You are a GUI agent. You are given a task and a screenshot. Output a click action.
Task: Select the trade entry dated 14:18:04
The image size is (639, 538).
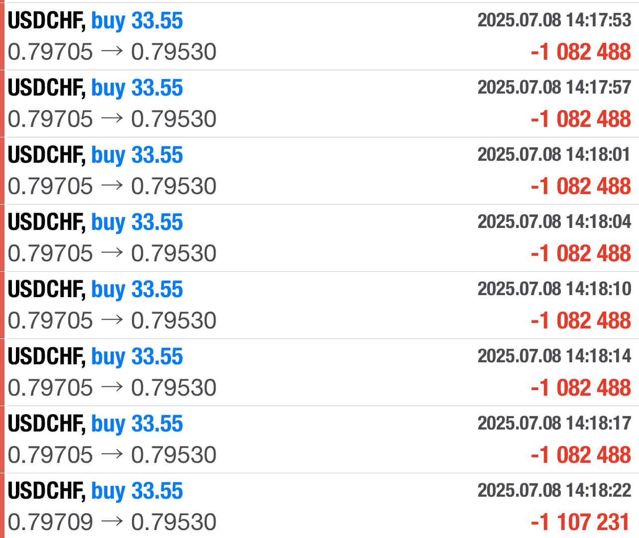click(319, 238)
